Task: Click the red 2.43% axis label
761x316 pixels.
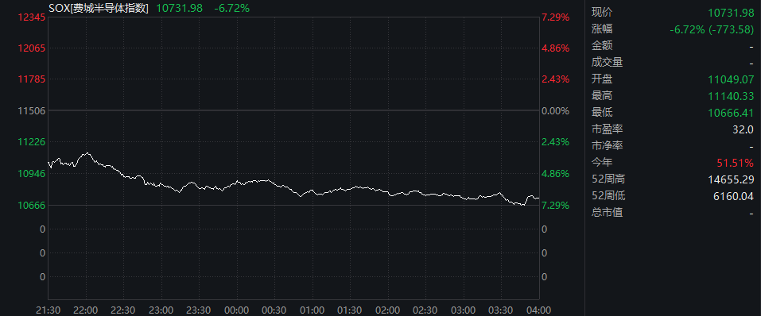Action: [556, 79]
